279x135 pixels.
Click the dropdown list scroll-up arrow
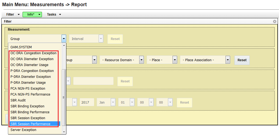point(64,45)
